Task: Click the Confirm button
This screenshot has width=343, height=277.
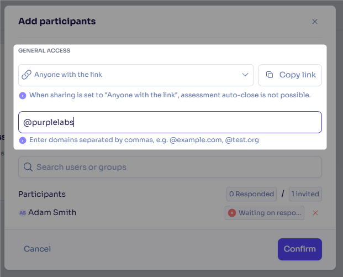Action: (300, 249)
